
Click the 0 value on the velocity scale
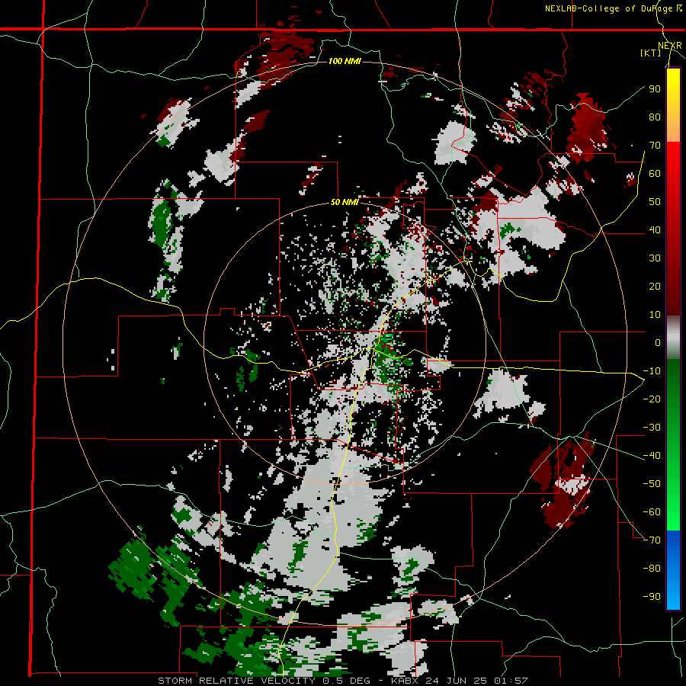tap(658, 342)
